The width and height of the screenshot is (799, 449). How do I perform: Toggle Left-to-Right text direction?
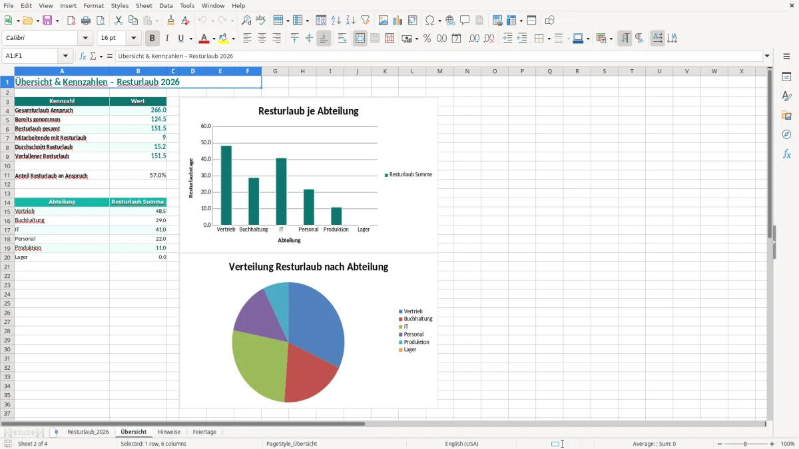point(625,39)
